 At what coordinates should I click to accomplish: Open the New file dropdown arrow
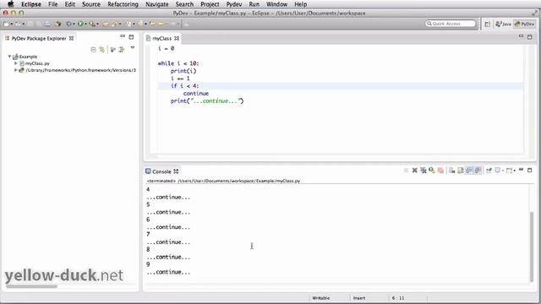[x=11, y=24]
